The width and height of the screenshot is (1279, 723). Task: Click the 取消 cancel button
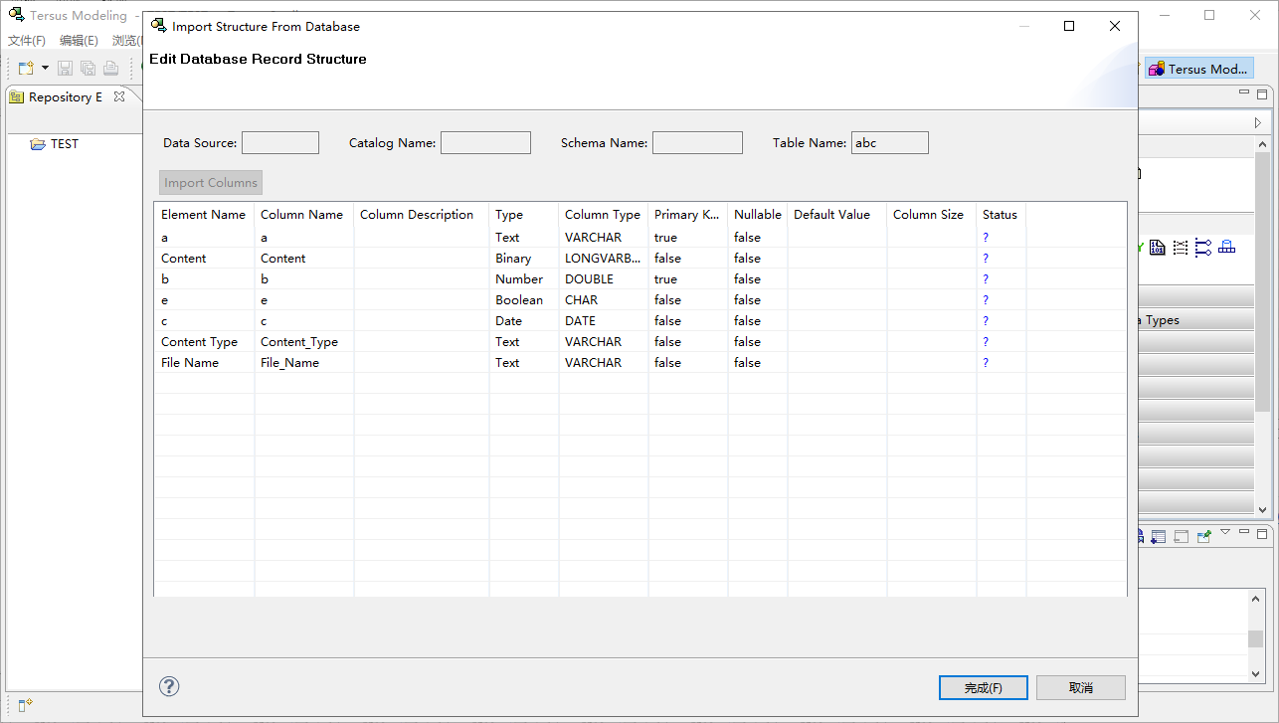pos(1081,687)
